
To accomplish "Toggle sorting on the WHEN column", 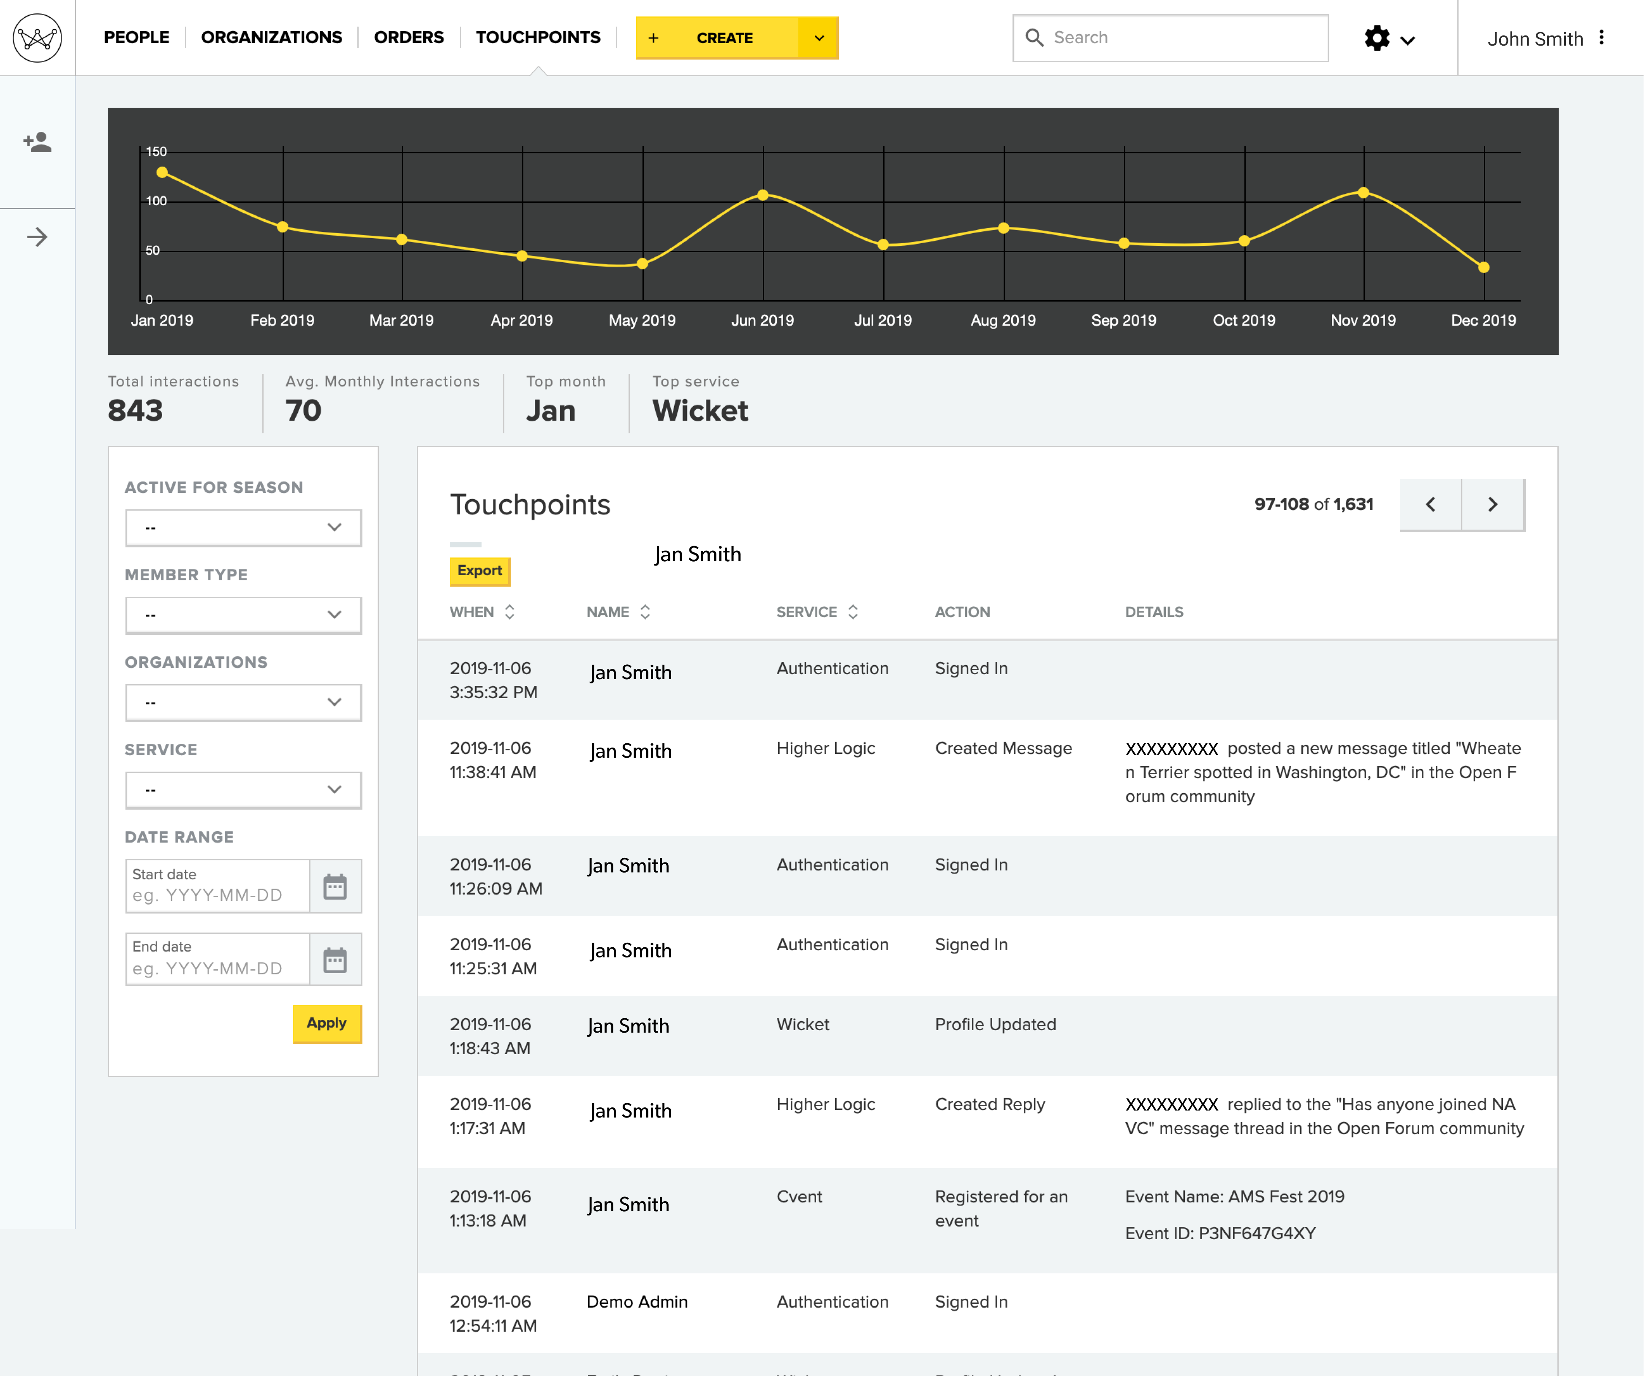I will (510, 611).
